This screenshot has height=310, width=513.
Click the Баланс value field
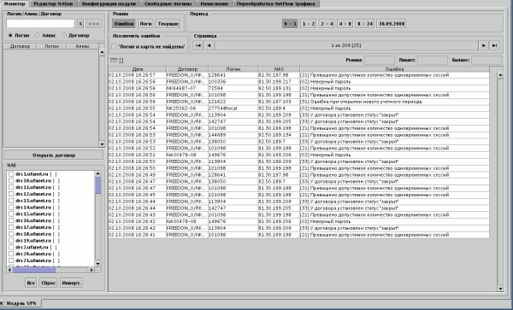pyautogui.click(x=486, y=60)
